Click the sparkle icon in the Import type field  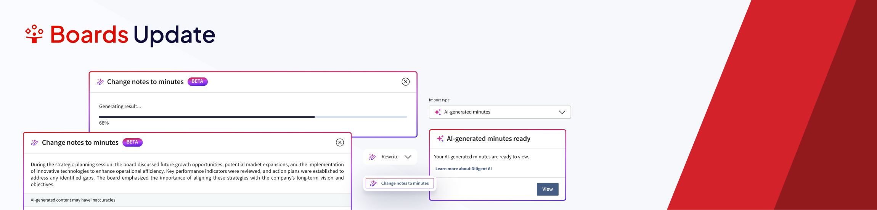438,112
